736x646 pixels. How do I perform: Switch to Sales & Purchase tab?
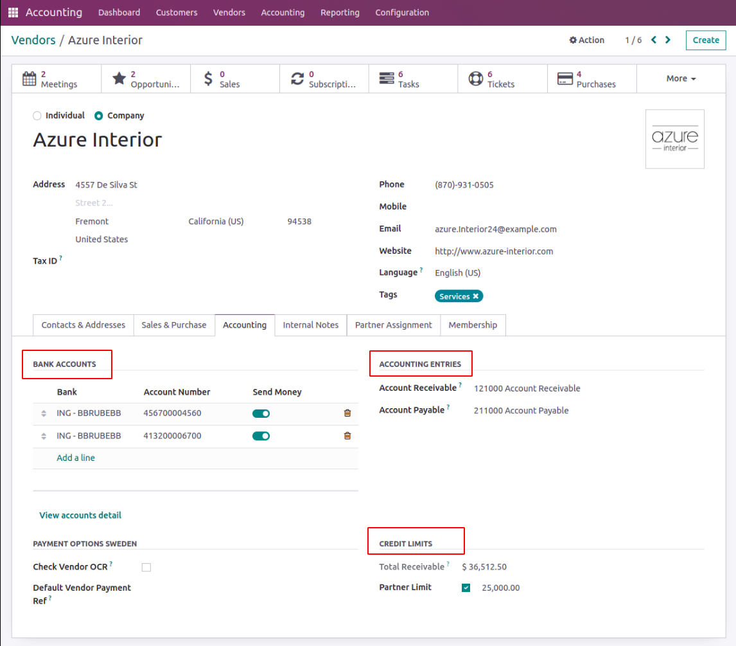173,325
